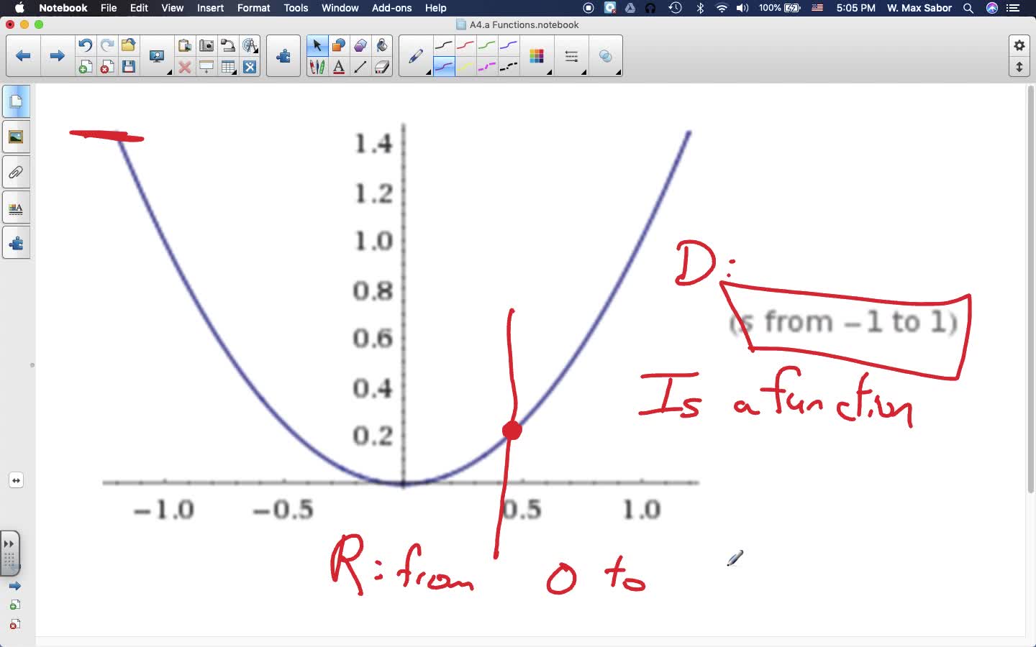Select the Shapes tool

338,45
